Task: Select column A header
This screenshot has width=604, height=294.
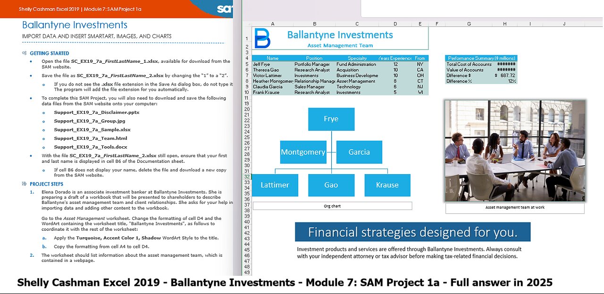Action: point(272,24)
